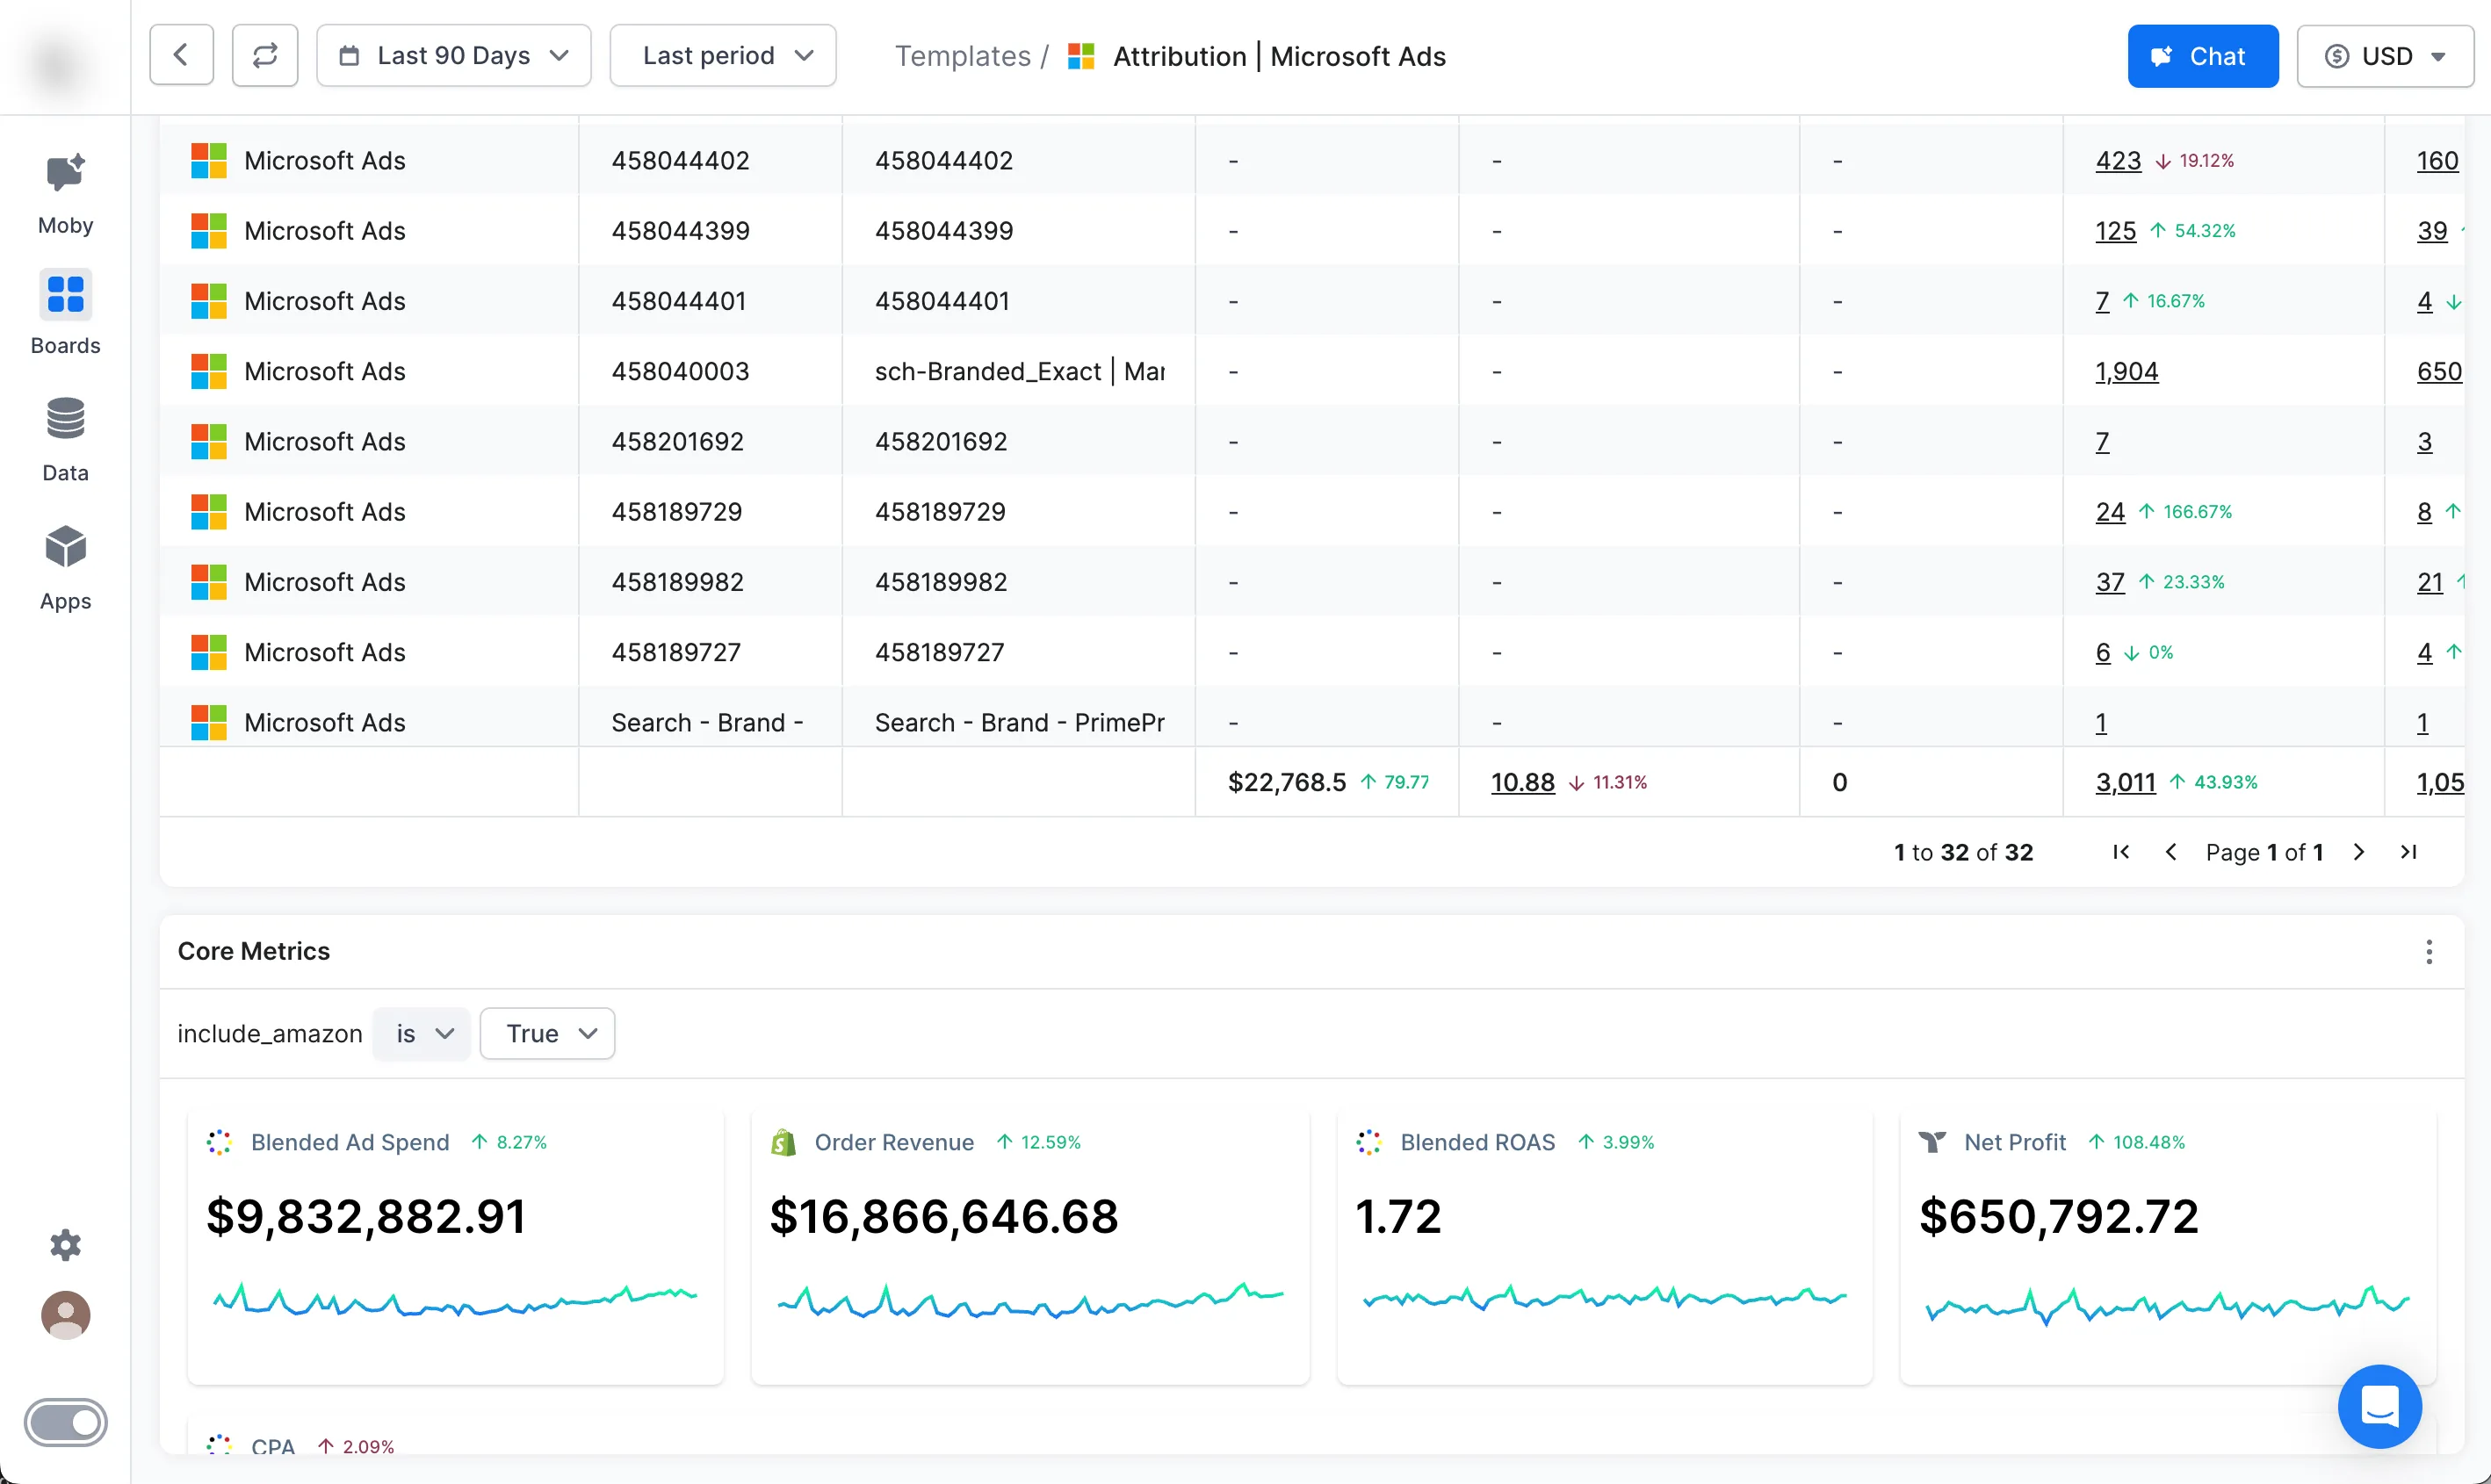This screenshot has height=1484, width=2491.
Task: Open the Apps section
Action: 65,567
